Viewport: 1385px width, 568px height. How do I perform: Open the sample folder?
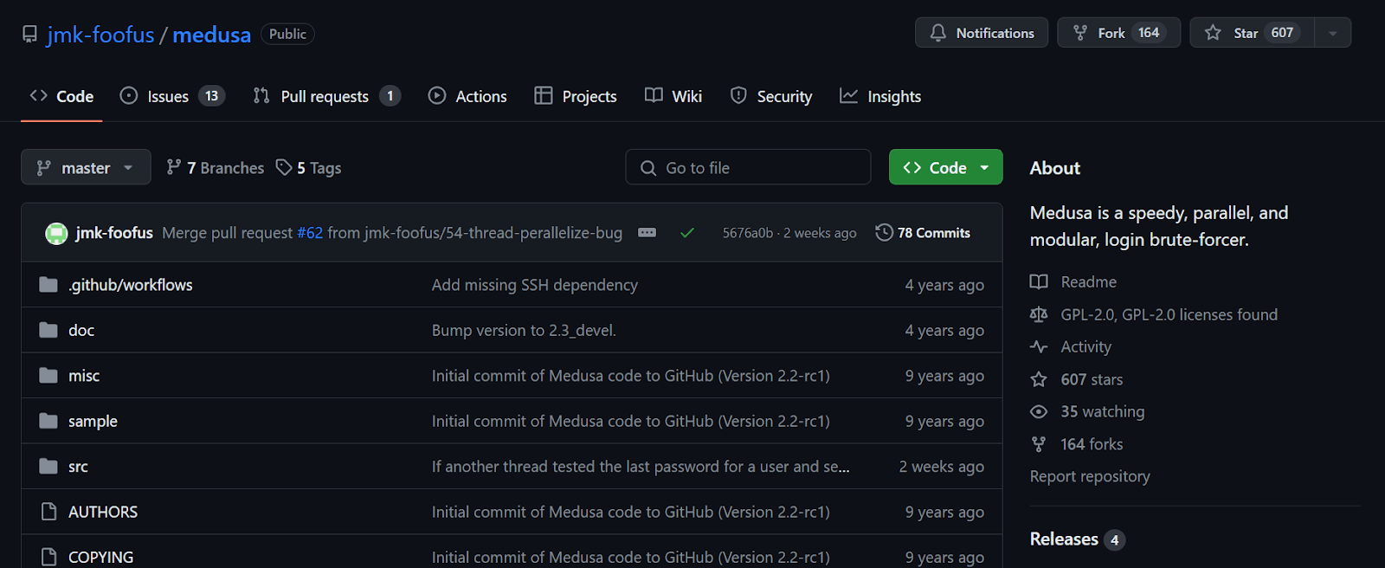[93, 421]
